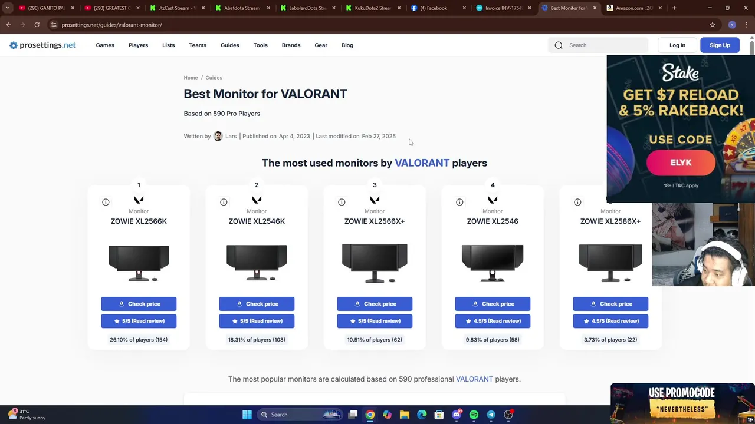Reload the page with the refresh icon
This screenshot has height=424, width=755.
click(x=37, y=25)
